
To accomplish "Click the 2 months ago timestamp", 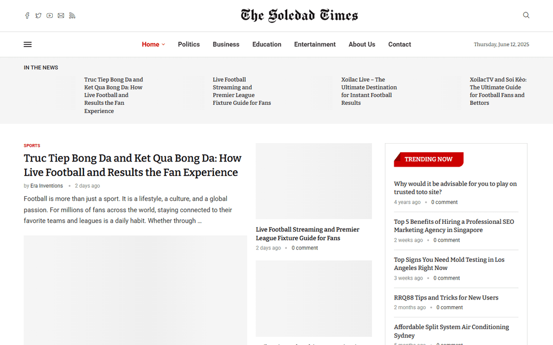I will [410, 307].
